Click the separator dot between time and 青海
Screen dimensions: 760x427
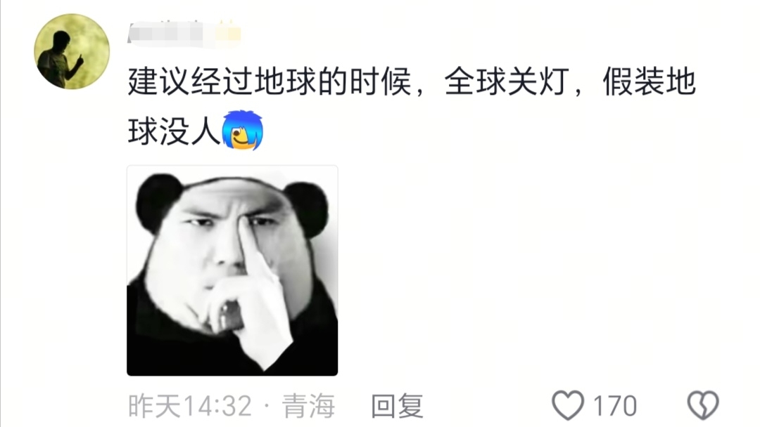pos(267,406)
